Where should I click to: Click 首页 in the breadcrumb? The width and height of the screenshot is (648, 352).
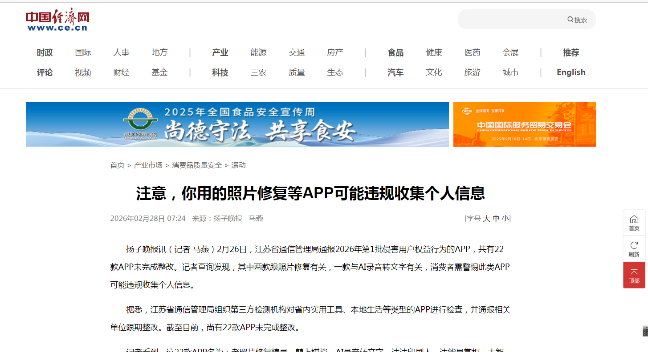[x=118, y=165]
